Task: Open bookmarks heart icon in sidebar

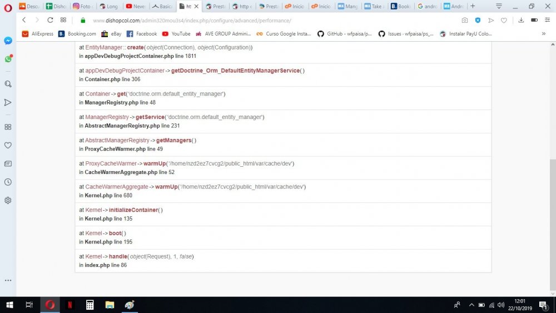Action: pos(8,145)
